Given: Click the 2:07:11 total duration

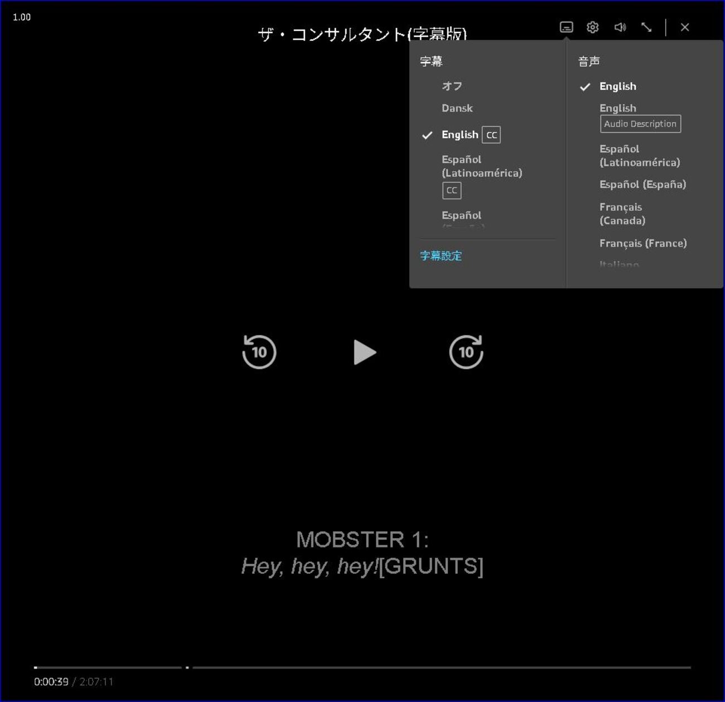Looking at the screenshot, I should pos(96,681).
